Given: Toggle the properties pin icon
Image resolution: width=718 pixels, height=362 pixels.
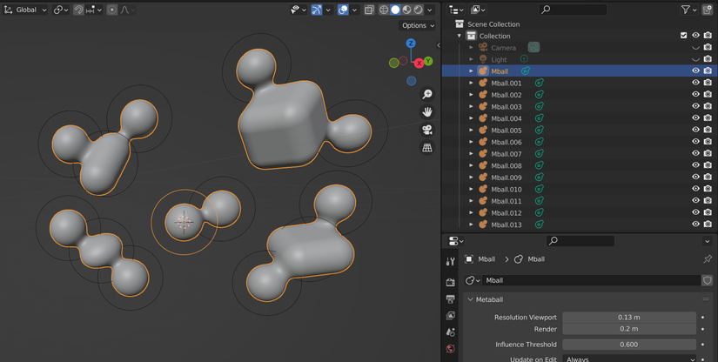Looking at the screenshot, I should pyautogui.click(x=708, y=259).
